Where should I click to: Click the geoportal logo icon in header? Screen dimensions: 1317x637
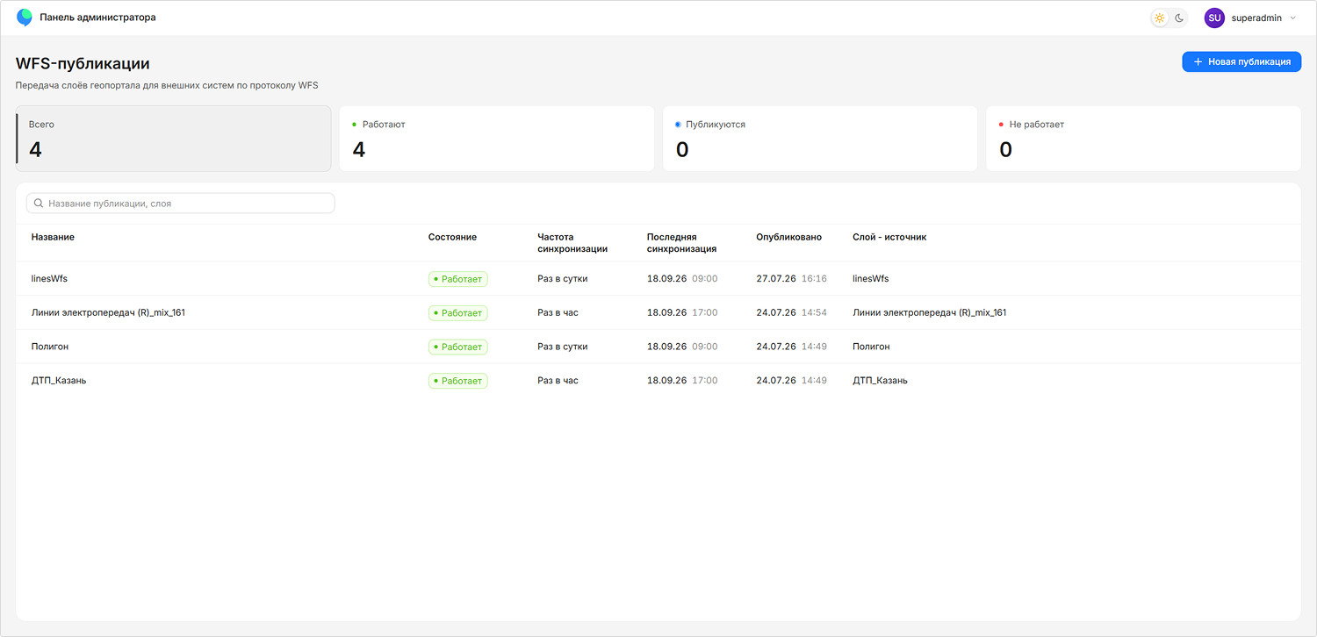point(25,18)
